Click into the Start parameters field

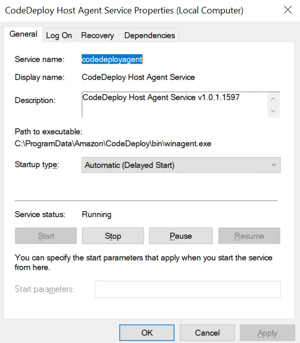click(188, 289)
